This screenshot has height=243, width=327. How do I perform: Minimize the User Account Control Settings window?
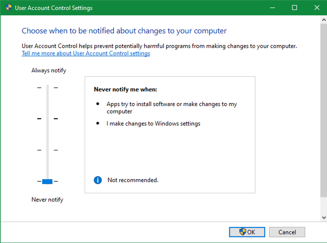click(x=272, y=8)
